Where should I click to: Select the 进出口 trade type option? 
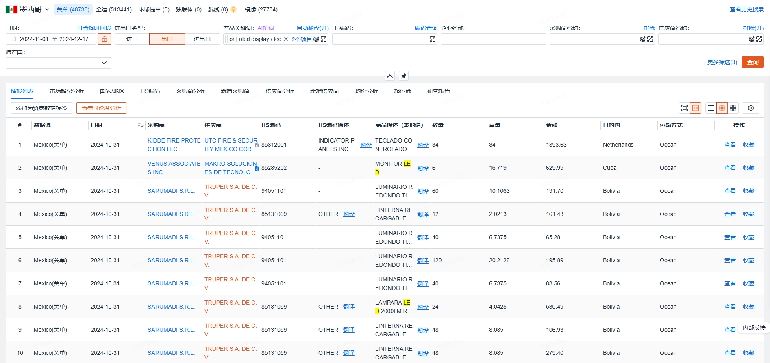coord(202,39)
